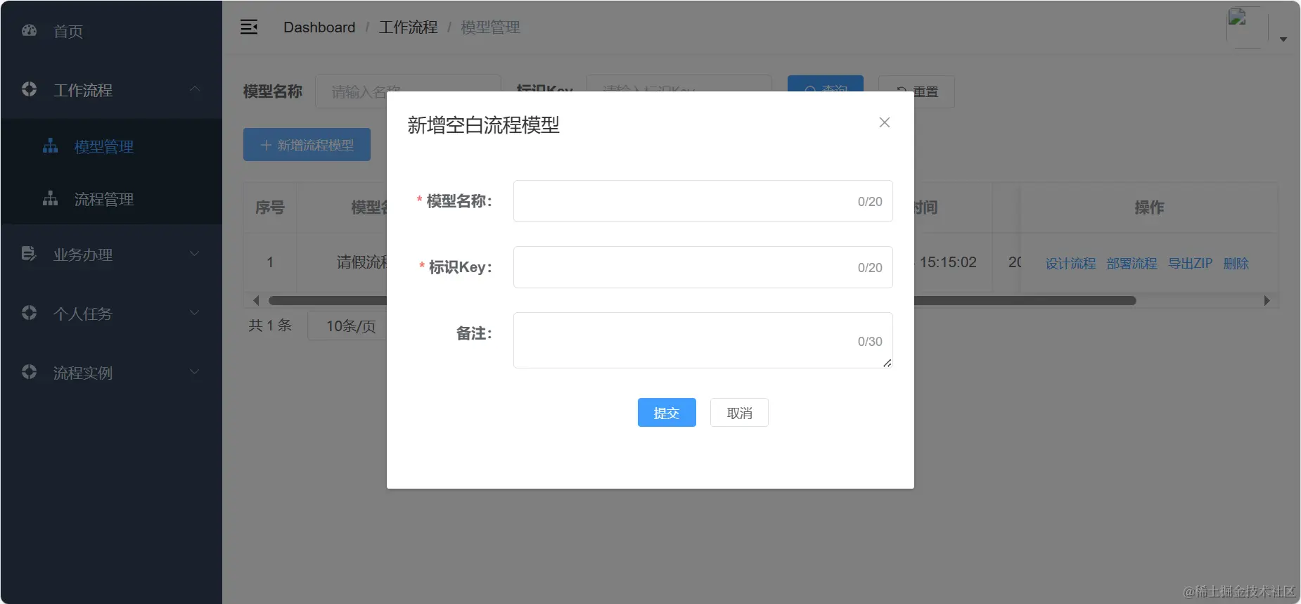Expand the 流程实例 menu chevron

pos(195,372)
